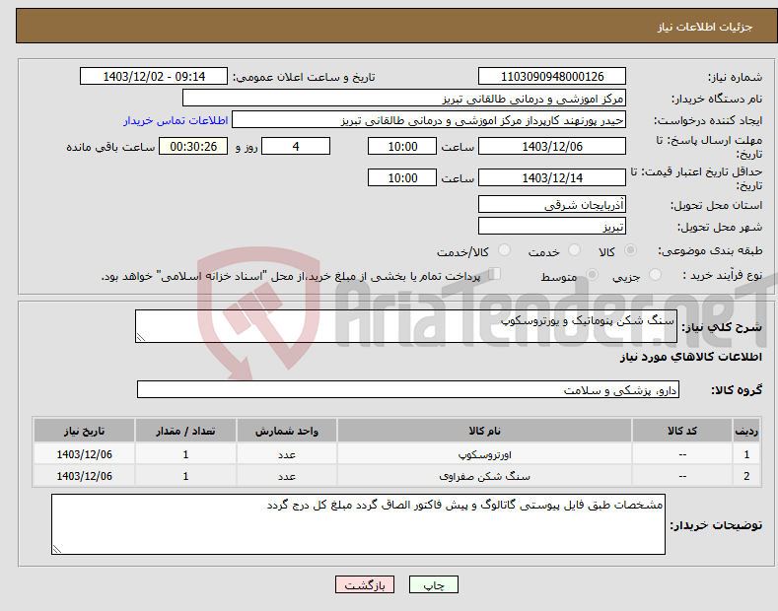
Task: Click the واحد شمارش column header
Action: tap(287, 431)
